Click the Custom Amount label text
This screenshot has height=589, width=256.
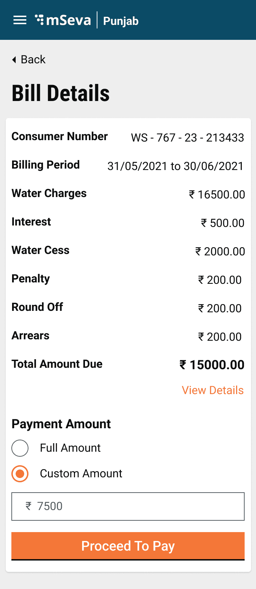(x=81, y=474)
